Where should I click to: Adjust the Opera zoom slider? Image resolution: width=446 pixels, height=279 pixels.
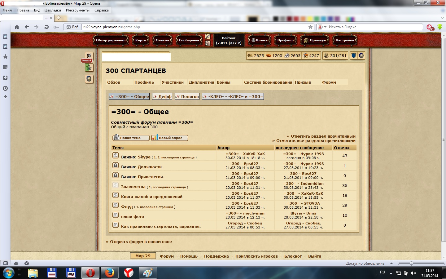(411, 263)
